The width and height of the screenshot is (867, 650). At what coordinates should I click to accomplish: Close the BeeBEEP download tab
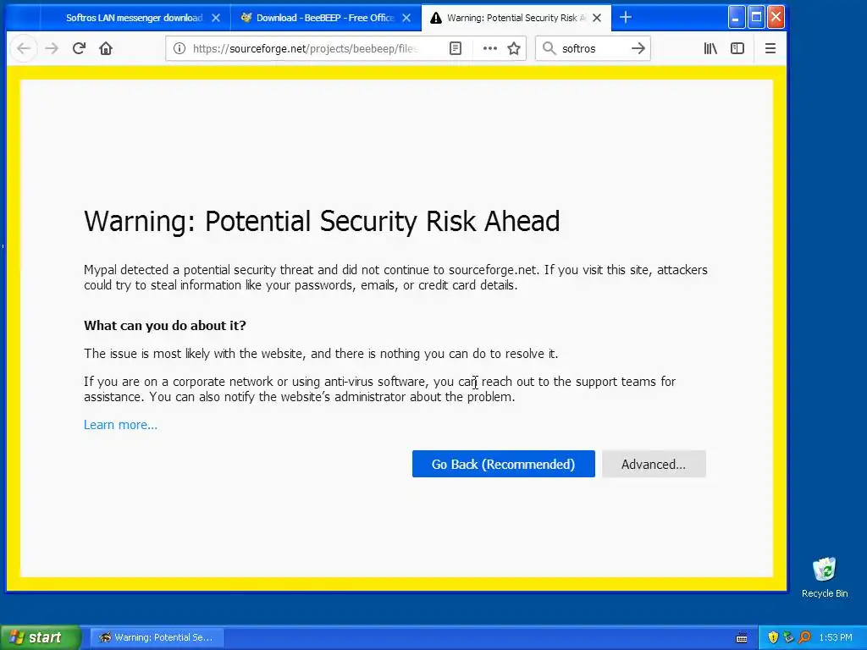tap(406, 18)
